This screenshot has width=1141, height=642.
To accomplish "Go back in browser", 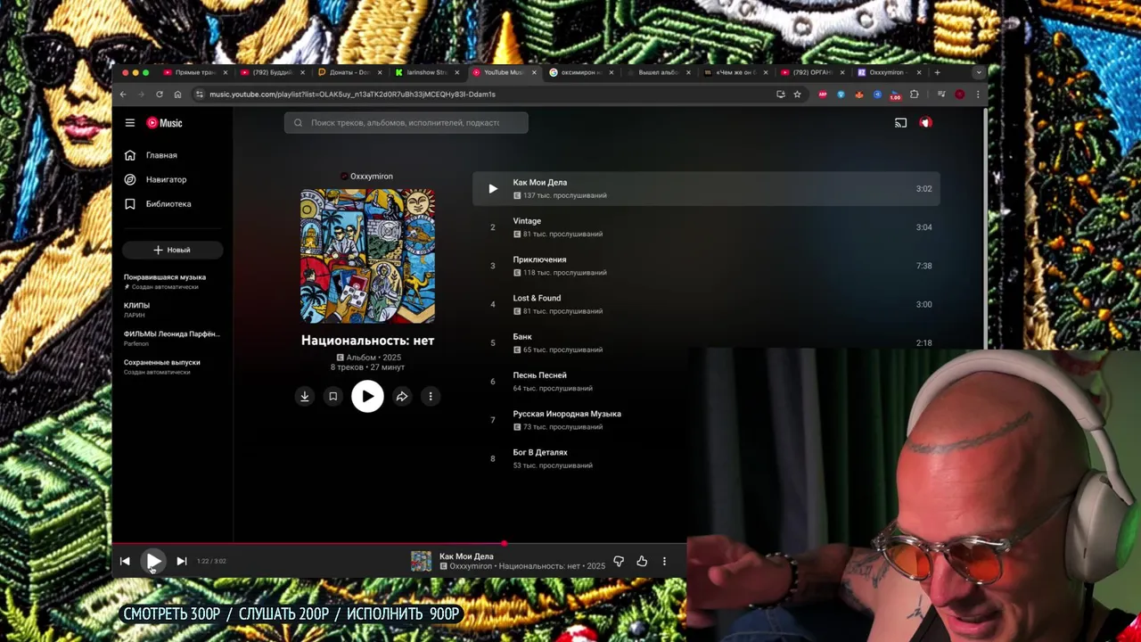I will click(x=123, y=95).
